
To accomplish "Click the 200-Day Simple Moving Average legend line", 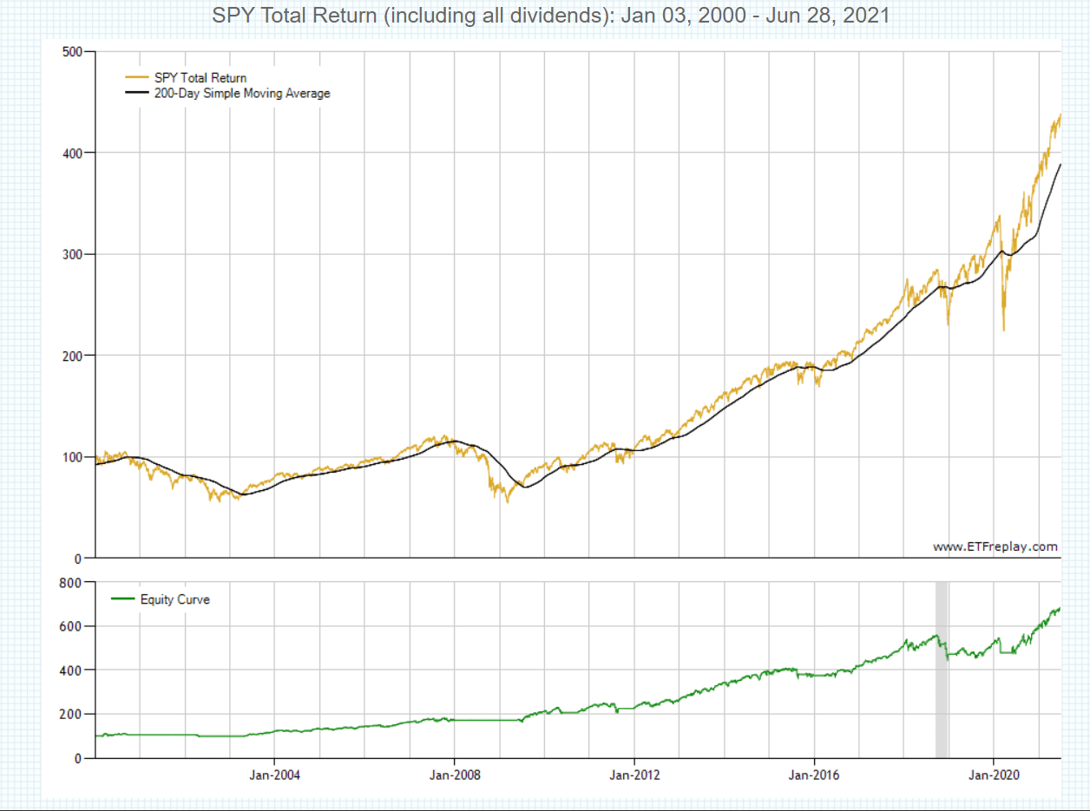I will (x=136, y=93).
